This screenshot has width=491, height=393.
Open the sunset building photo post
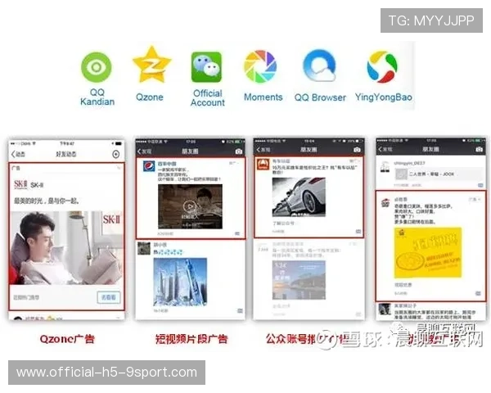(299, 280)
